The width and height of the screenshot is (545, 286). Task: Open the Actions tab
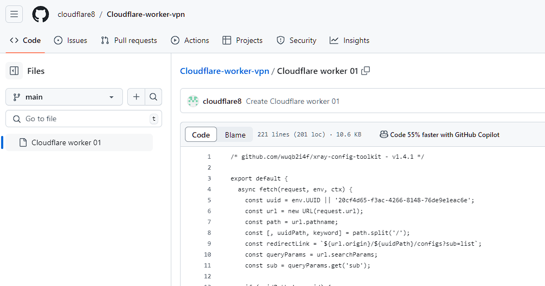click(x=190, y=40)
